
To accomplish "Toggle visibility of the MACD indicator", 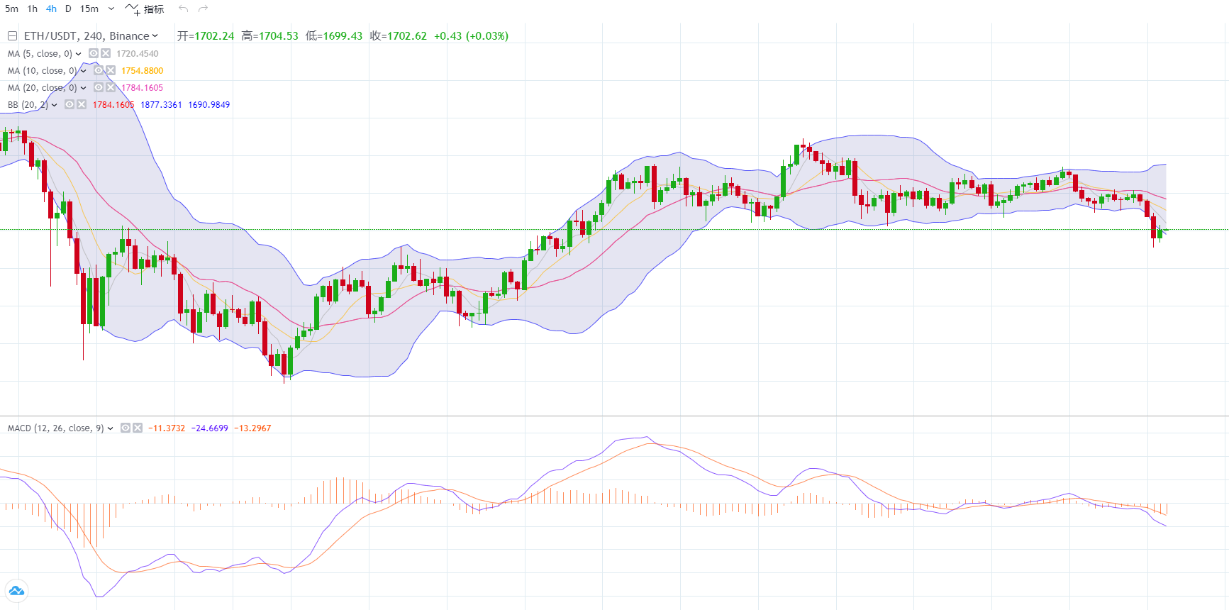I will click(126, 428).
